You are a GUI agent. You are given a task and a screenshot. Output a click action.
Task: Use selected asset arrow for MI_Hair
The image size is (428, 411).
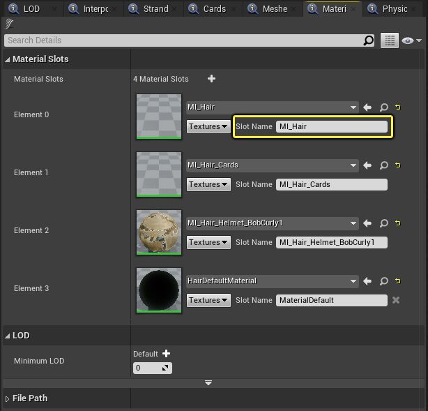(367, 107)
